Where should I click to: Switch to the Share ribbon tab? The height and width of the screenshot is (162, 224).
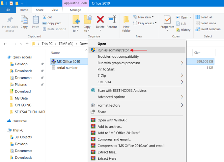[x=40, y=10]
